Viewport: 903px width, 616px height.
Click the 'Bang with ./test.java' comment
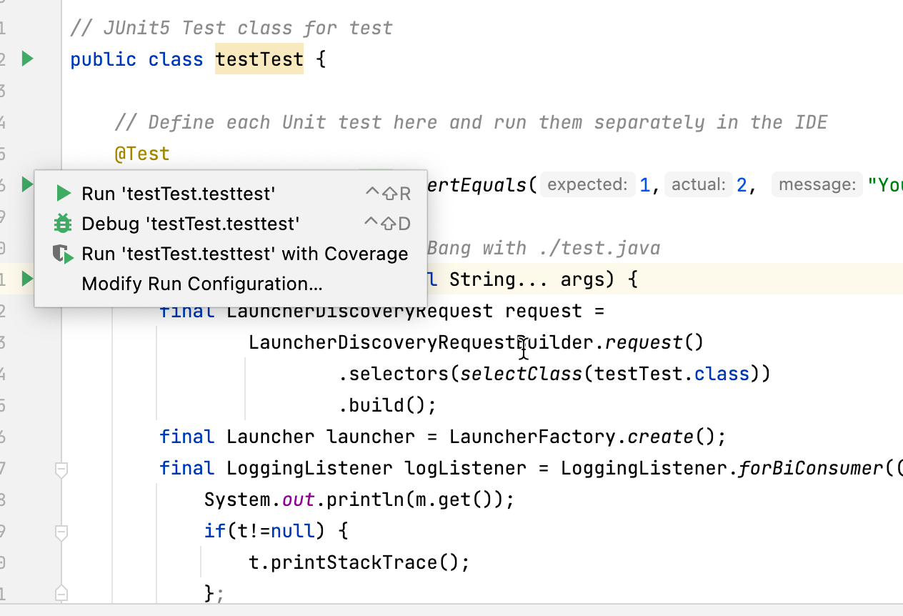pos(544,248)
